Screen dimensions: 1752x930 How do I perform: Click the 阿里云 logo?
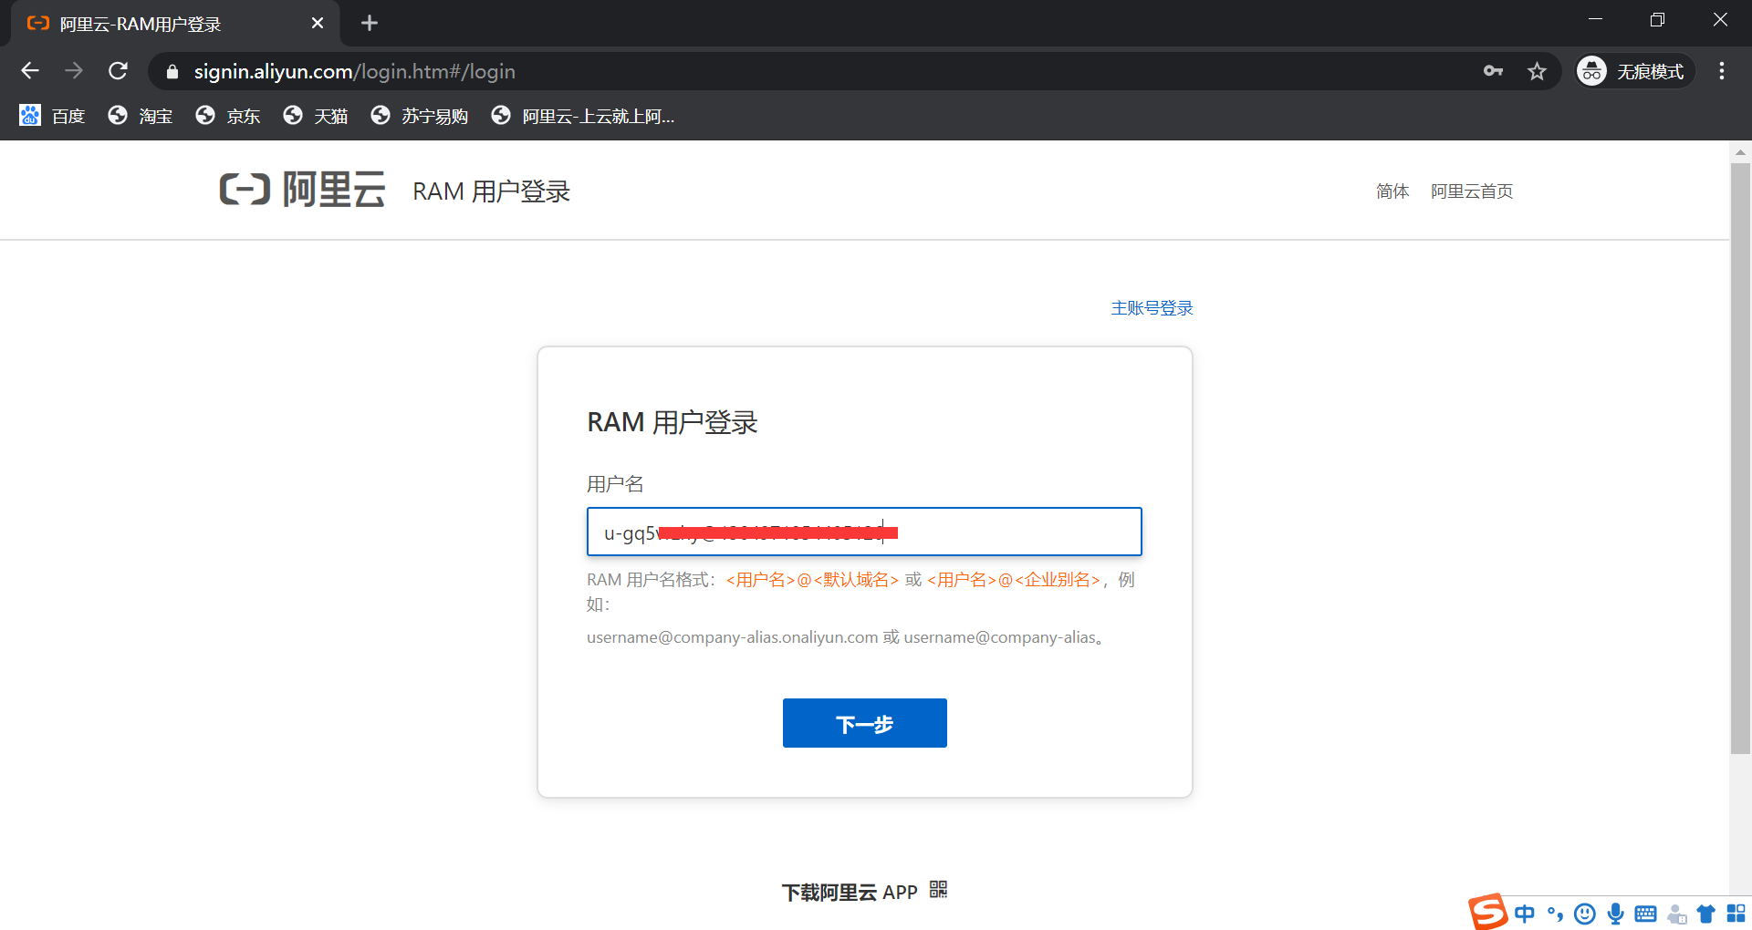(302, 190)
